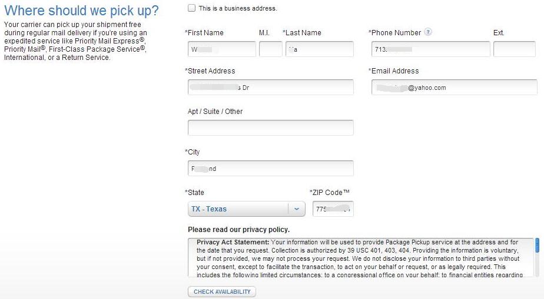The image size is (544, 299).
Task: Click 'Please read our privacy policy' text
Action: point(238,230)
